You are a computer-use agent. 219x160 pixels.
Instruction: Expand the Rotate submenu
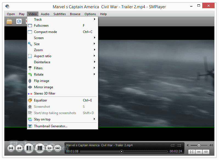(x=63, y=75)
